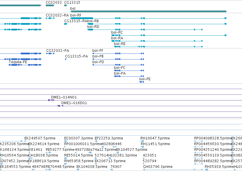Click the purple DME1-016D01 feature glyph
242x171 pixels.
tap(60, 106)
